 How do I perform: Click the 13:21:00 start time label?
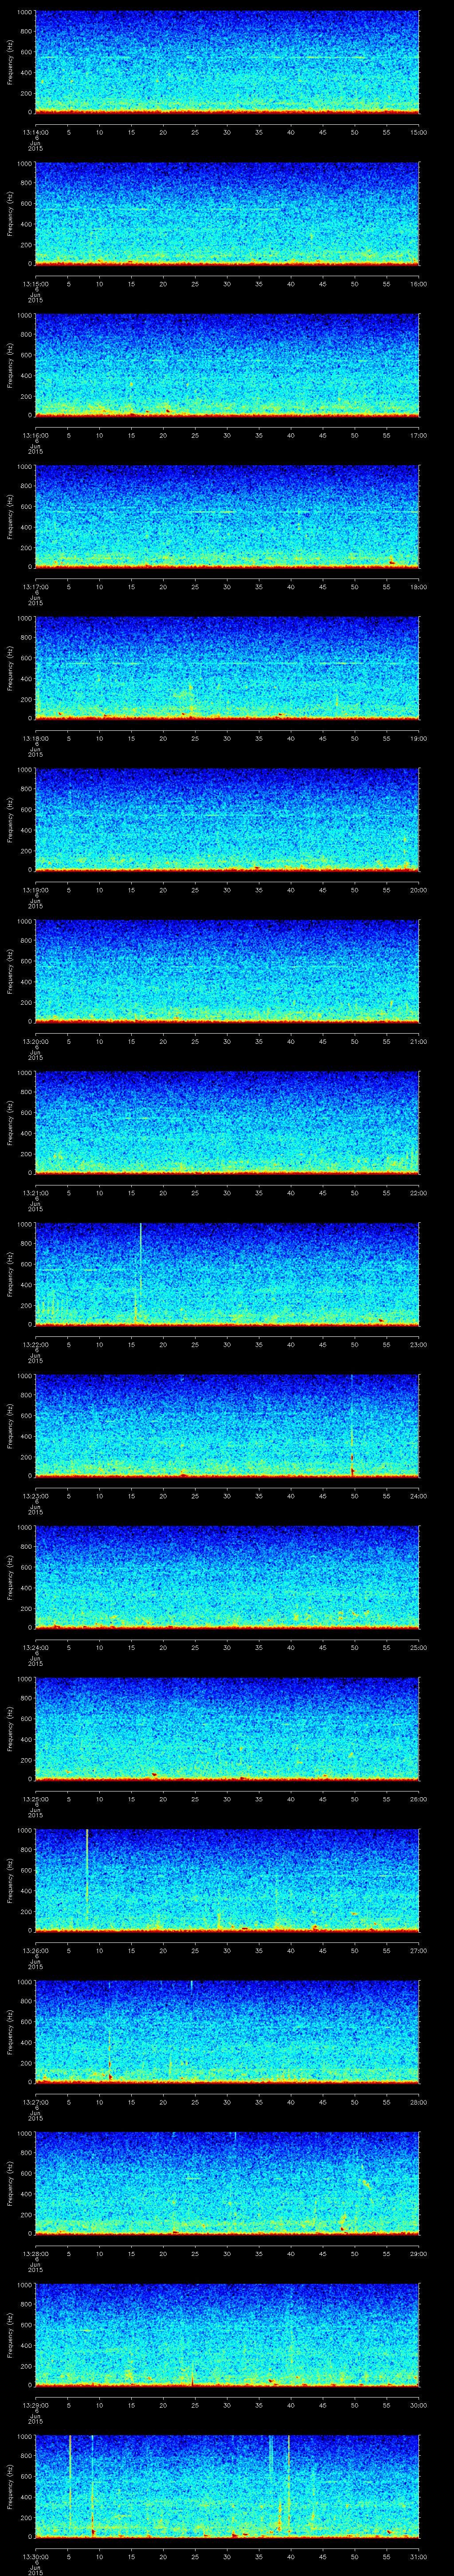tap(35, 1193)
